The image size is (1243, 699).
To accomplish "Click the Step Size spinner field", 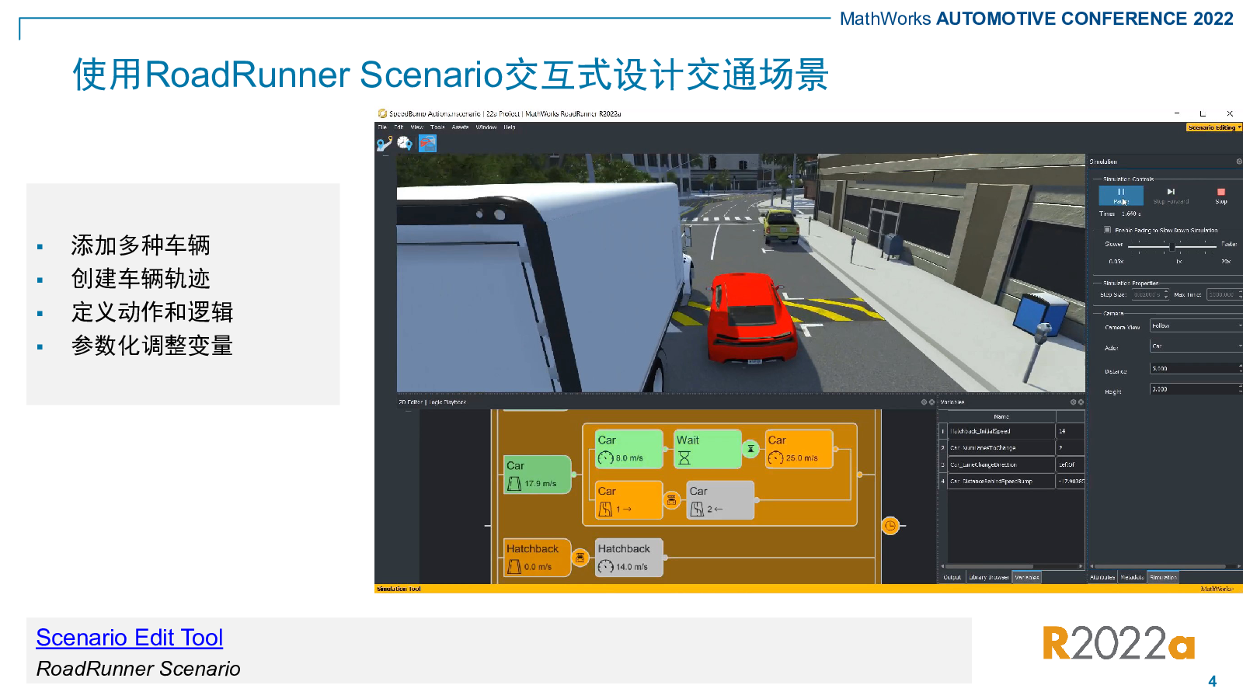I will click(x=1150, y=294).
